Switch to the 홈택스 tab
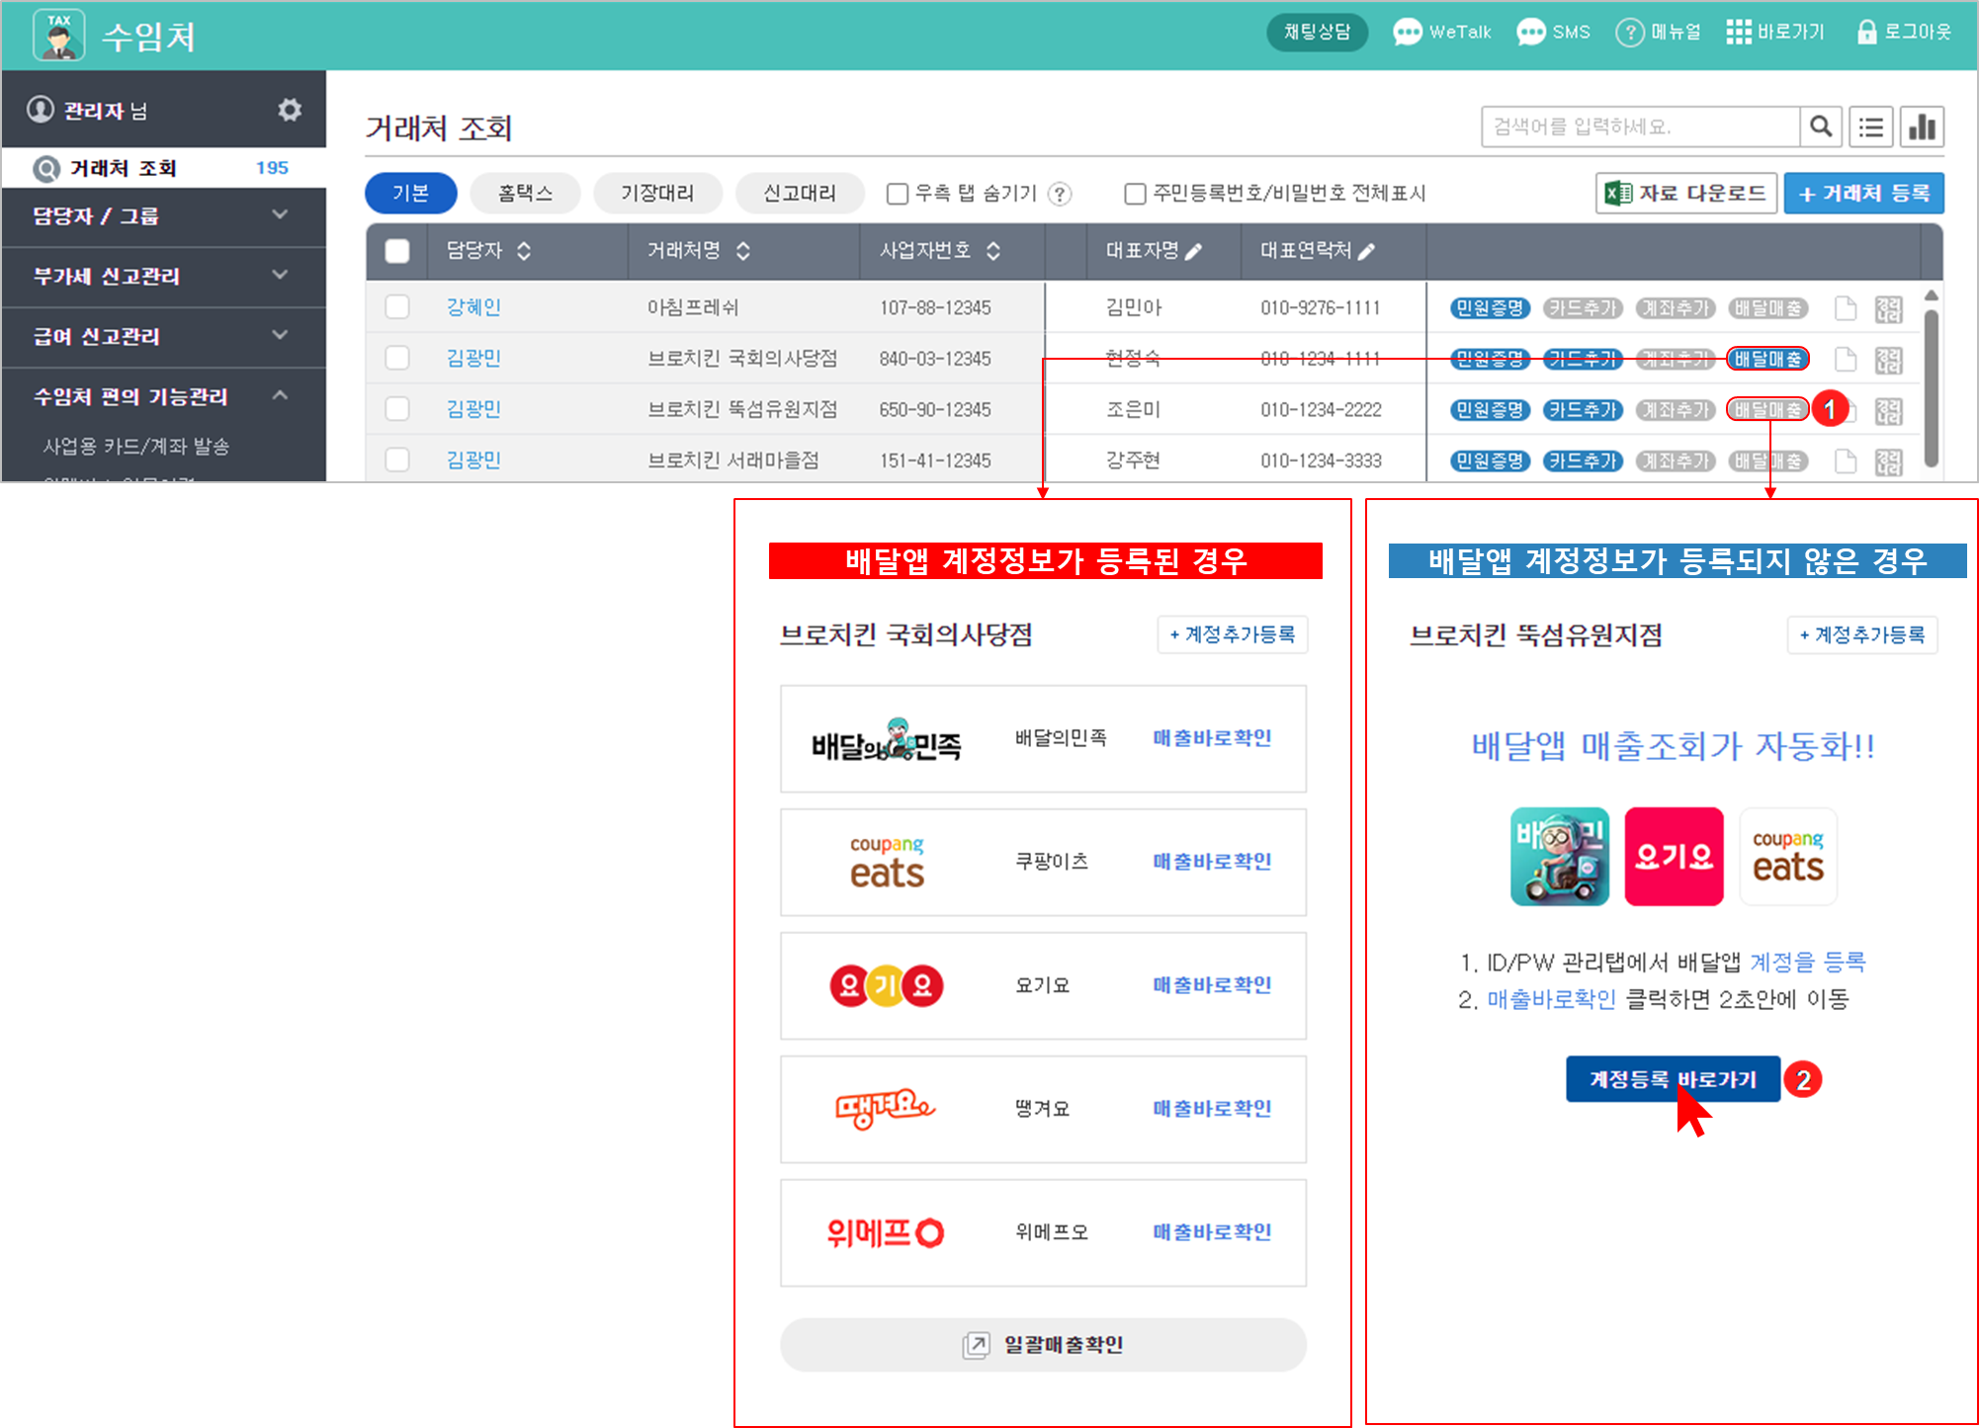Image resolution: width=1979 pixels, height=1428 pixels. [x=525, y=193]
